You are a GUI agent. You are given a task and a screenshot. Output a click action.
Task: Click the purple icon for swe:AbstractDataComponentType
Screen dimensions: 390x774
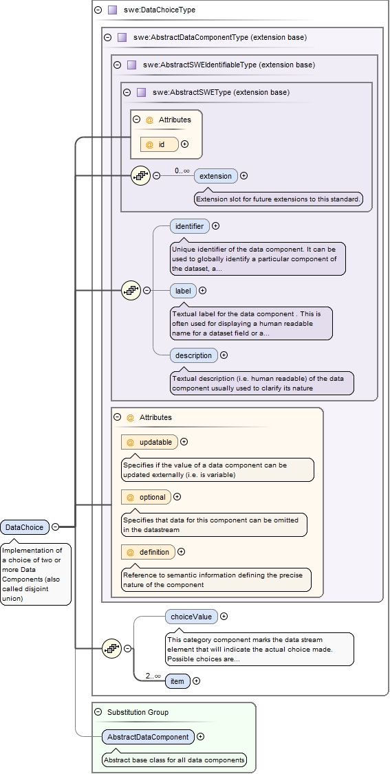coord(122,37)
